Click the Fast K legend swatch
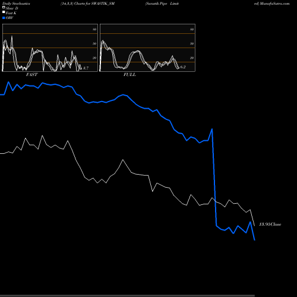The height and width of the screenshot is (297, 297). pos(4,12)
